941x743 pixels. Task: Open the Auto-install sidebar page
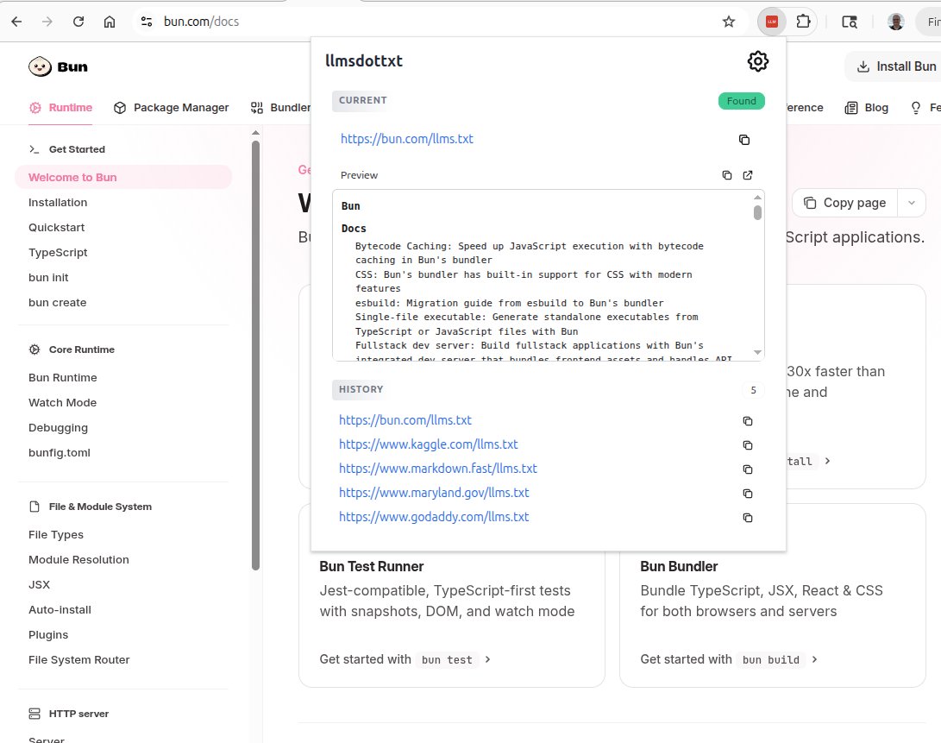click(60, 609)
